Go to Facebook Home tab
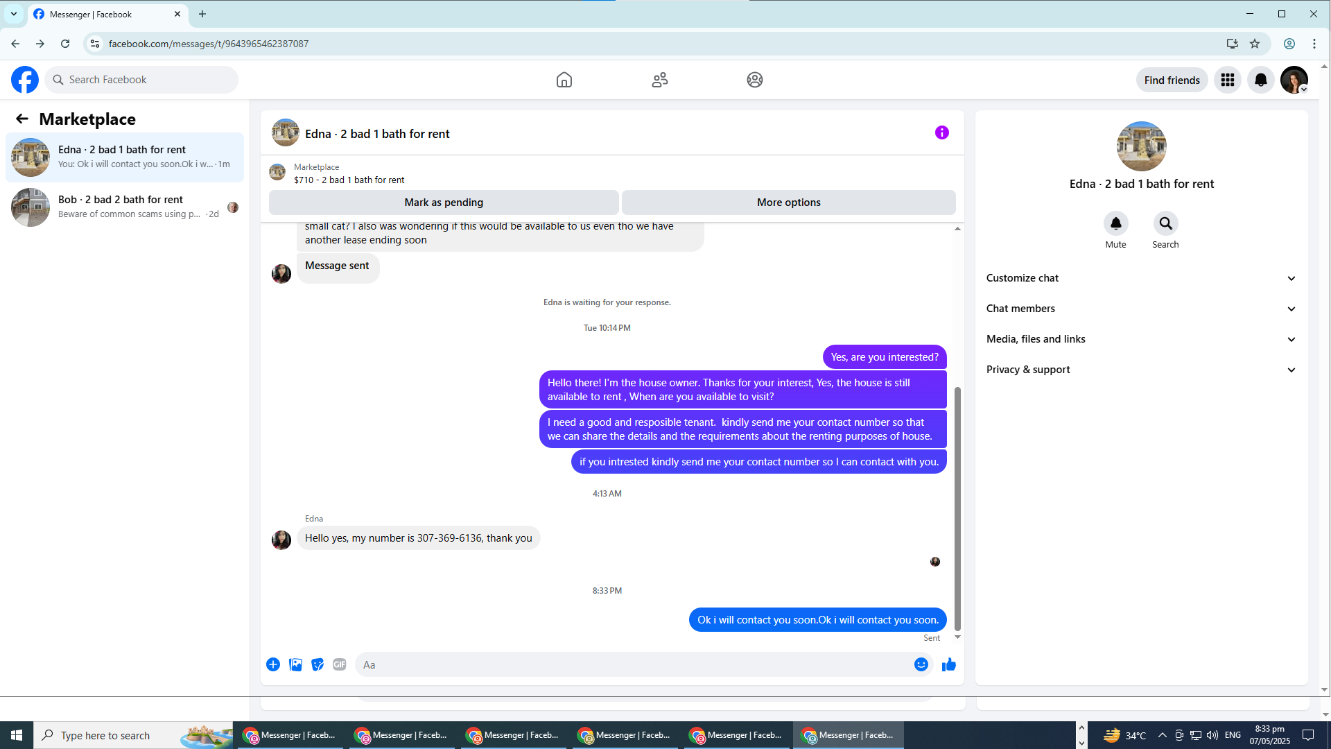 point(564,80)
